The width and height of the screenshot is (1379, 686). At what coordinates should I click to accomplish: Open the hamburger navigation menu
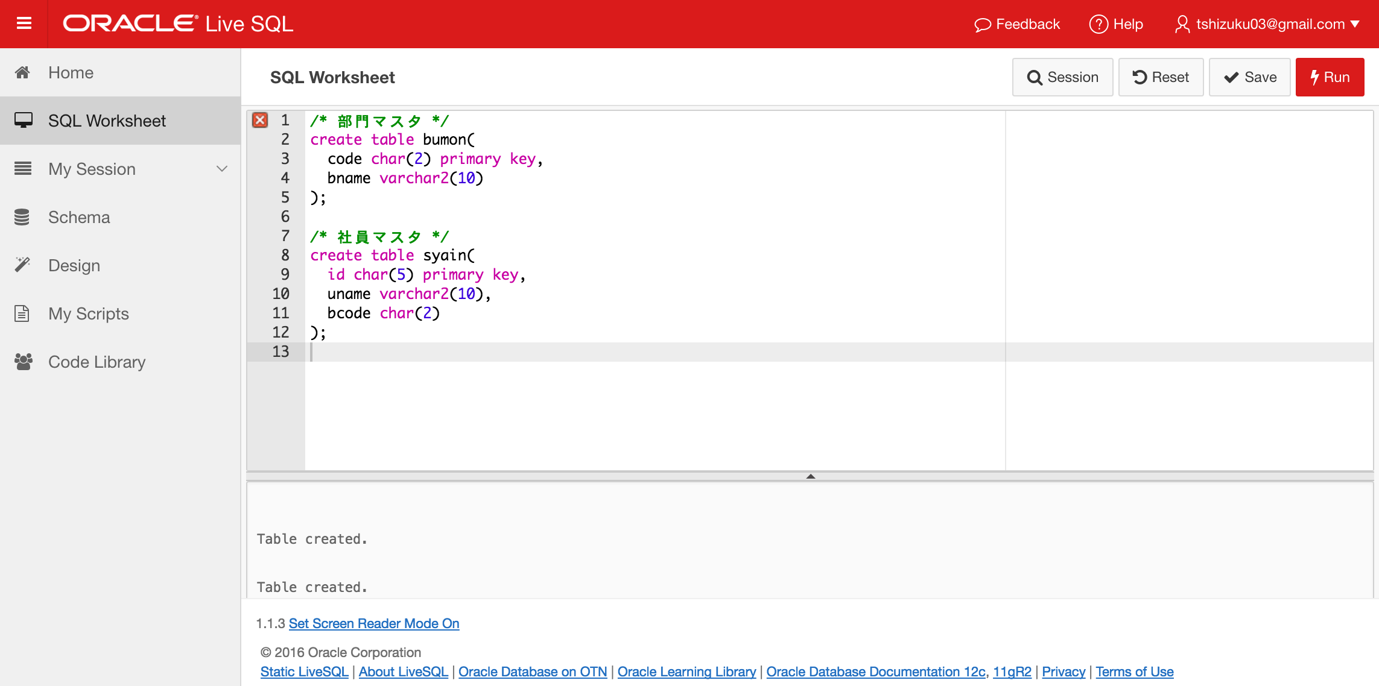click(24, 24)
